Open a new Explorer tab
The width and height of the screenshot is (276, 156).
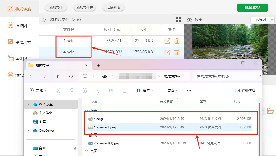(99, 65)
